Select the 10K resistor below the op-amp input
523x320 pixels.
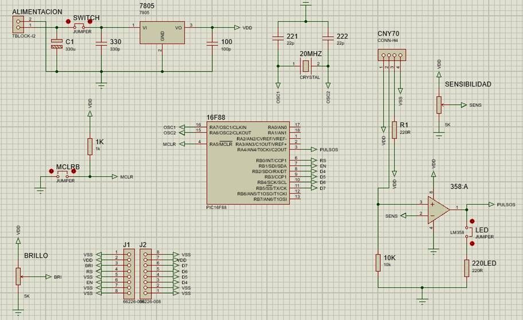coord(378,263)
